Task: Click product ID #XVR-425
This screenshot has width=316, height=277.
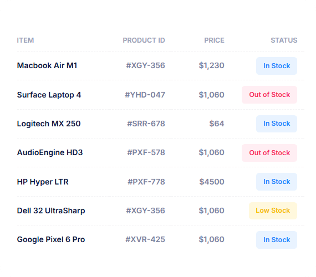Action: pos(145,239)
